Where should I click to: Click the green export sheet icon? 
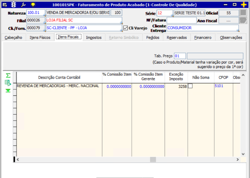coord(8,83)
